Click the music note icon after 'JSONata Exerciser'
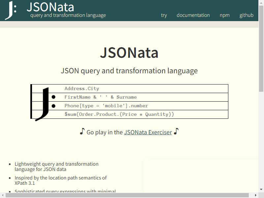 tap(176, 131)
